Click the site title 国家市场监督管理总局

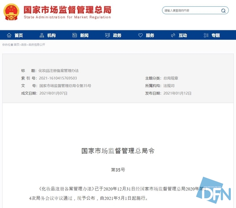pyautogui.click(x=67, y=10)
